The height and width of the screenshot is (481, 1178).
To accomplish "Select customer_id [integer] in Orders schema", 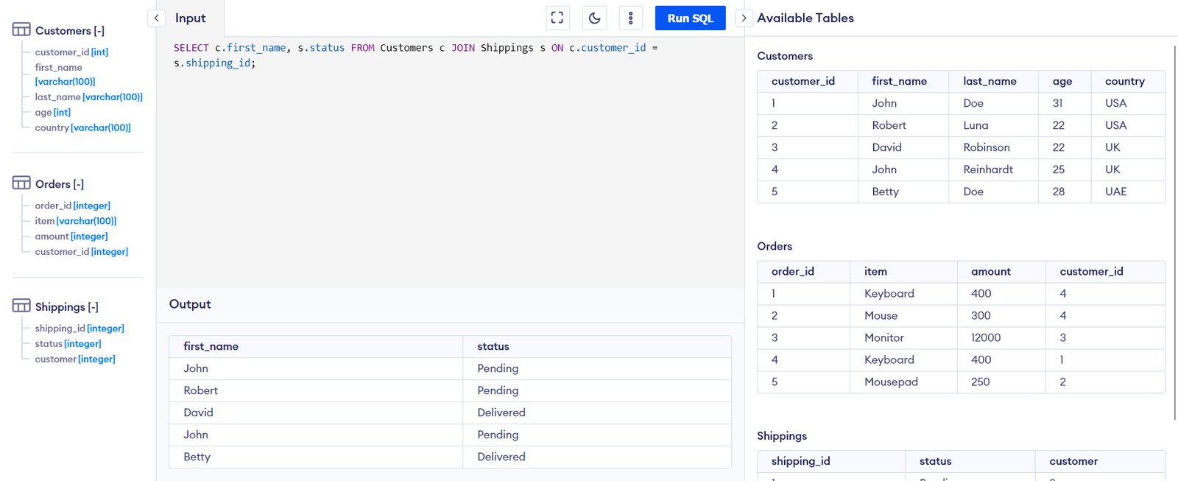I will (81, 252).
